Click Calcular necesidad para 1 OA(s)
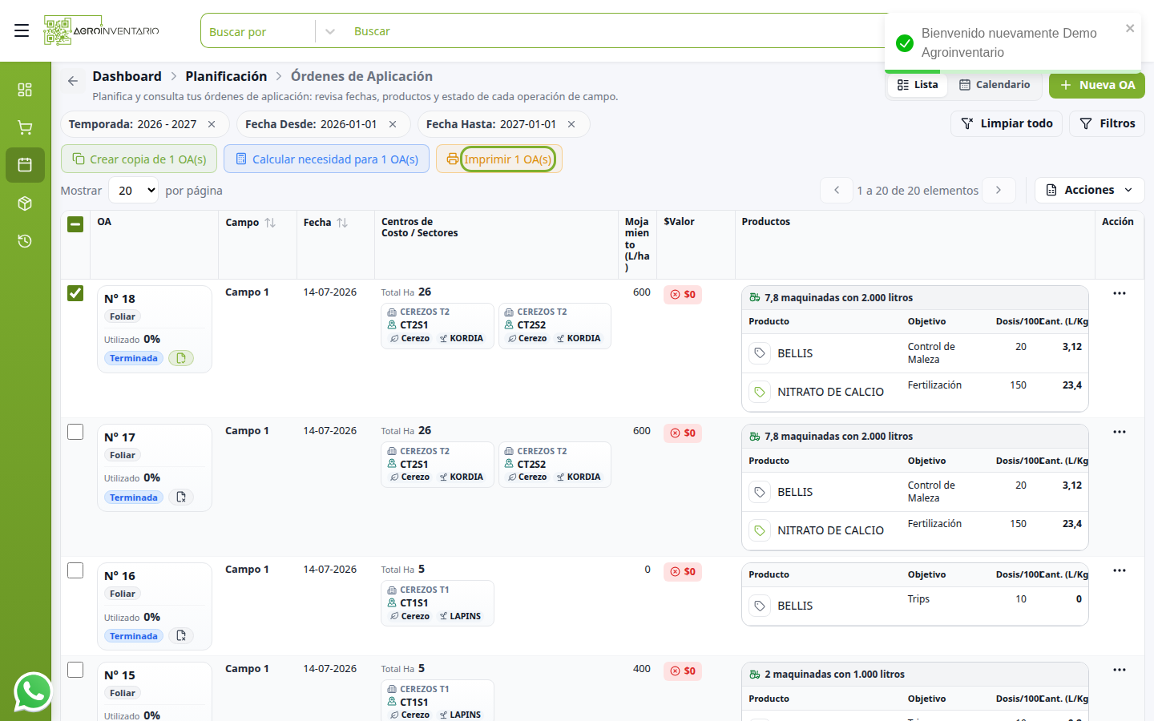The image size is (1154, 721). coord(327,159)
